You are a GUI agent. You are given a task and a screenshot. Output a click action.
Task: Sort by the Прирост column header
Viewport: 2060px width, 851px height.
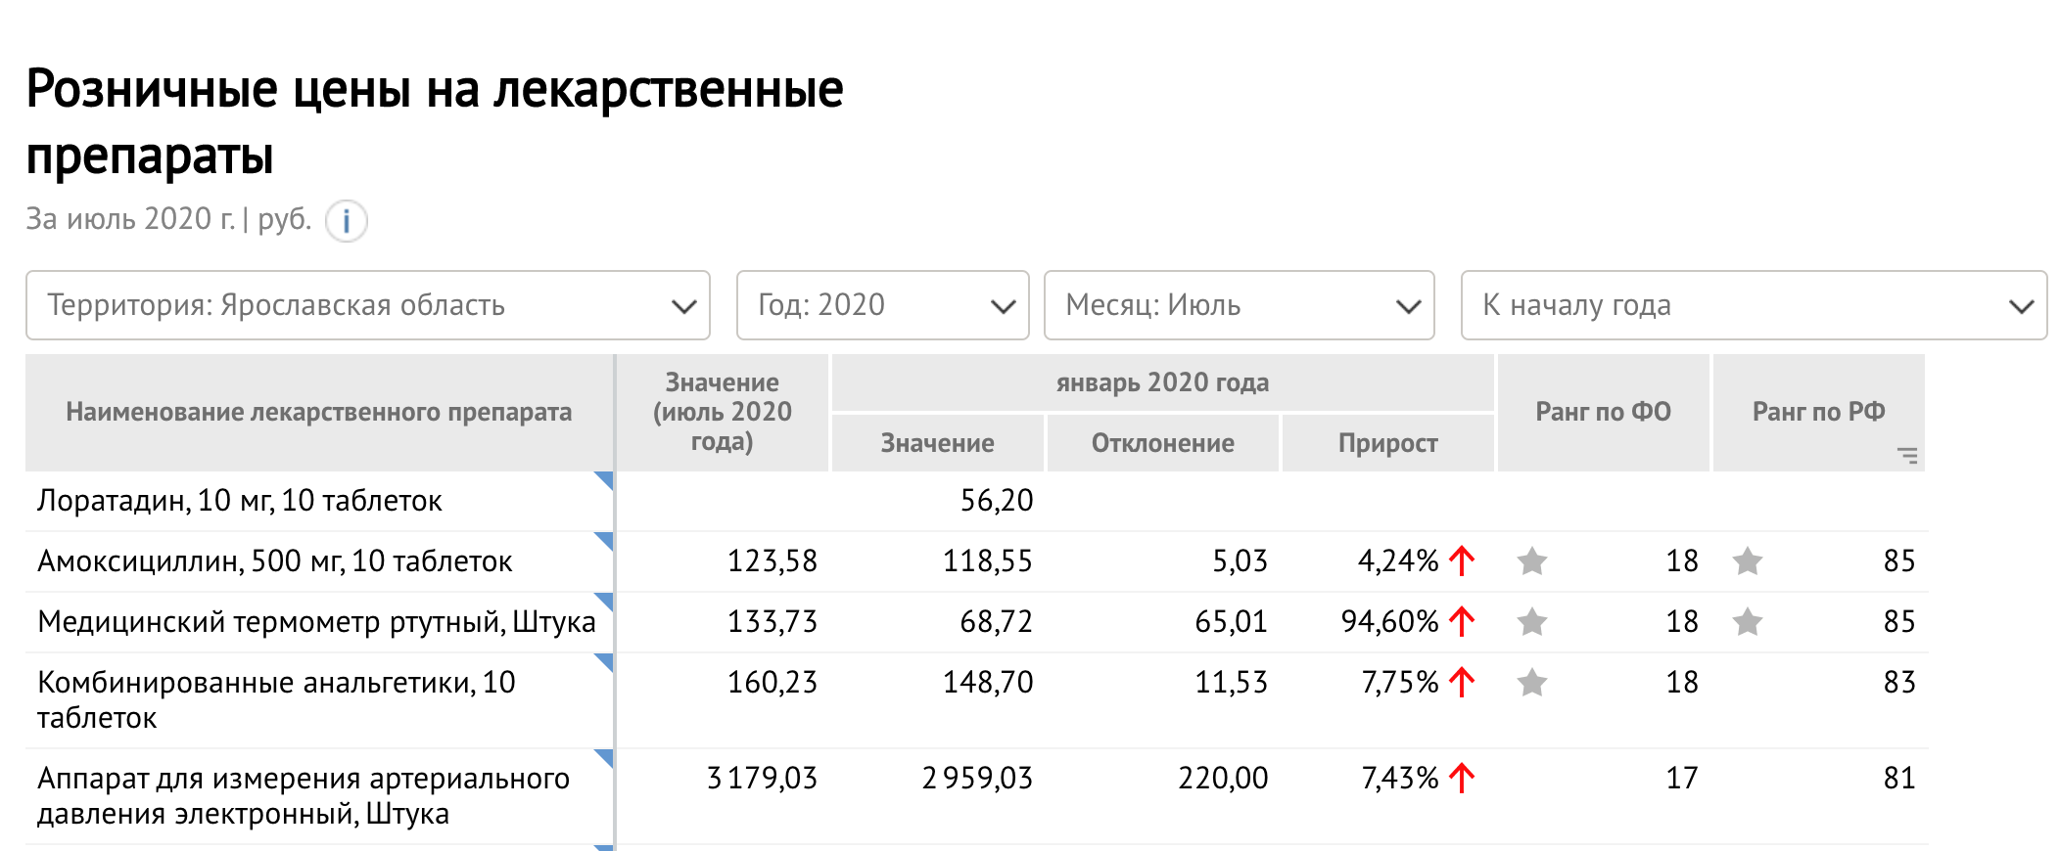coord(1387,443)
